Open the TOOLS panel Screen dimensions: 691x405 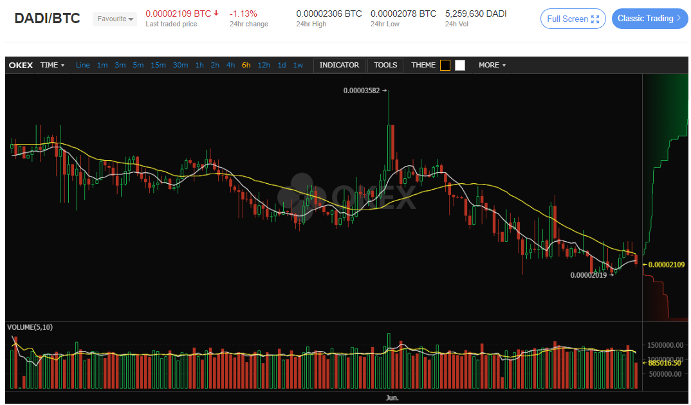(x=385, y=65)
